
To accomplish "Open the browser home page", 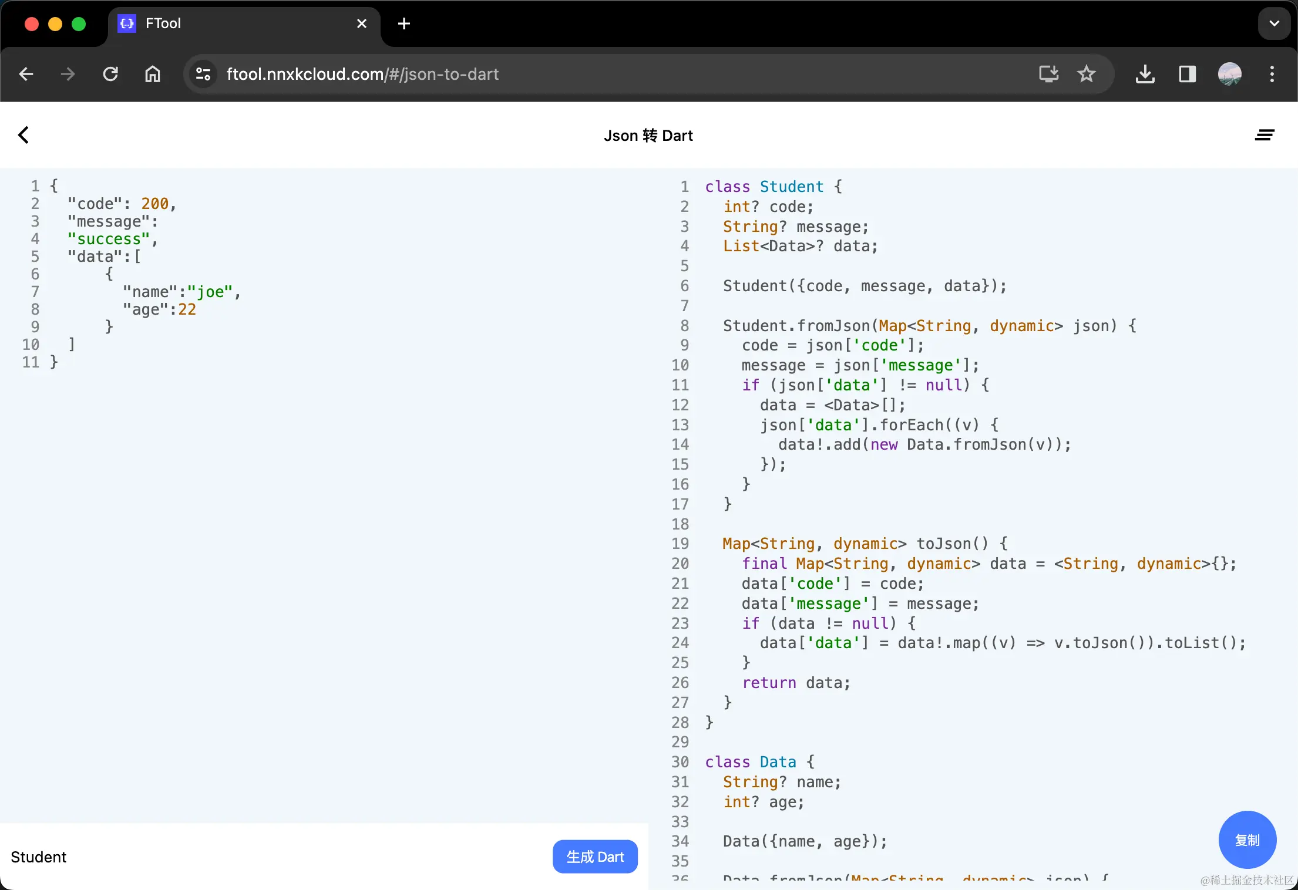I will [152, 74].
